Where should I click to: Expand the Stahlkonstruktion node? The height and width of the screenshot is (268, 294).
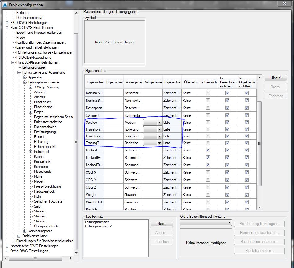click(x=19, y=236)
